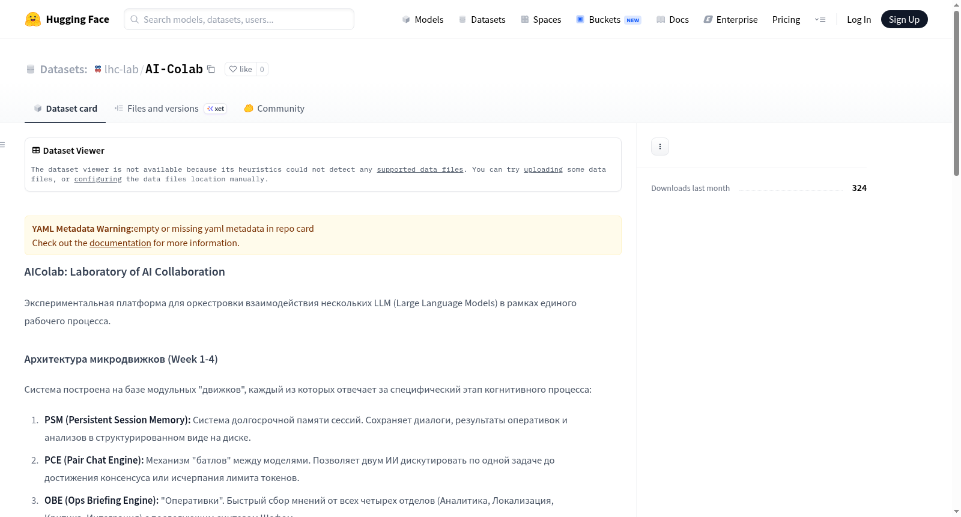This screenshot has width=961, height=517.
Task: Click the YAML Metadata Warning text
Action: pos(83,228)
